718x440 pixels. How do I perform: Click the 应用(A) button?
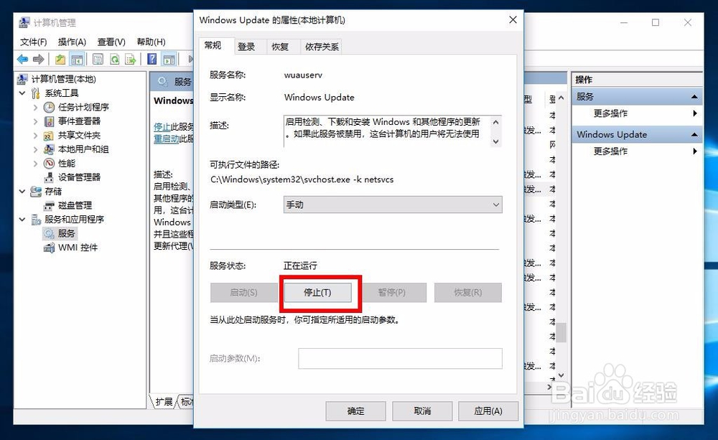point(488,411)
